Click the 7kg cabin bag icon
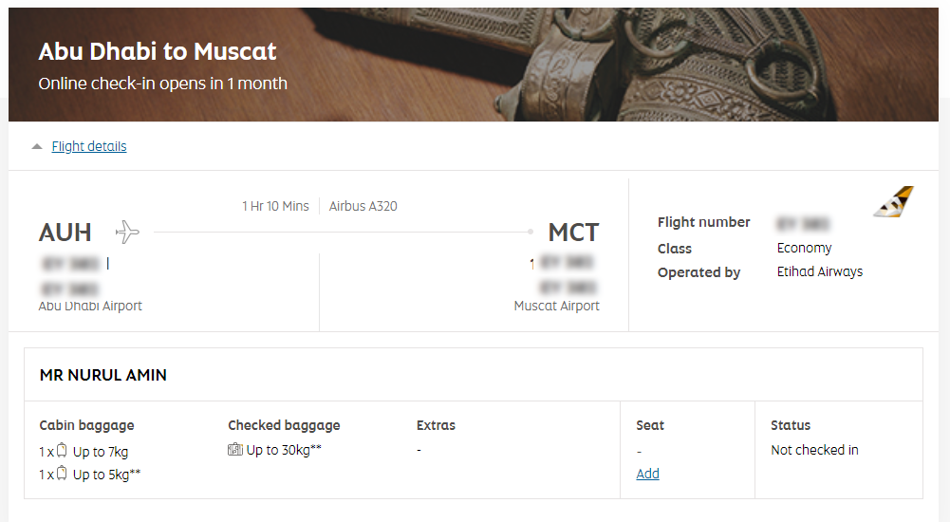Screen dimensions: 950x522 (x=62, y=451)
